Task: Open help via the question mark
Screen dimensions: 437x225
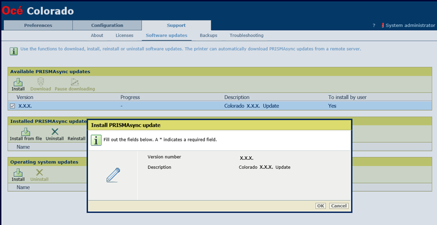Action: (374, 25)
